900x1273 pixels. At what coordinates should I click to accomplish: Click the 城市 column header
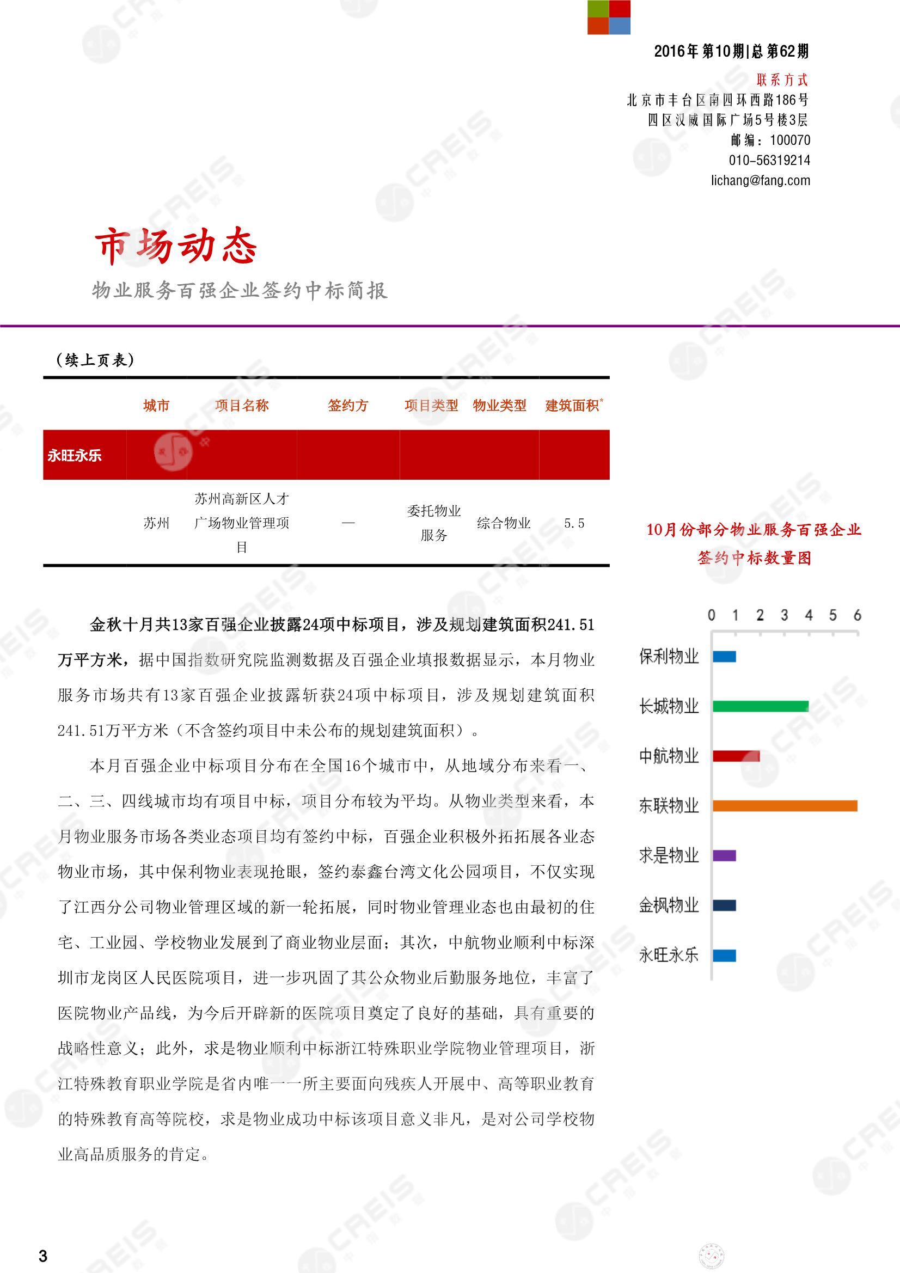tap(156, 405)
